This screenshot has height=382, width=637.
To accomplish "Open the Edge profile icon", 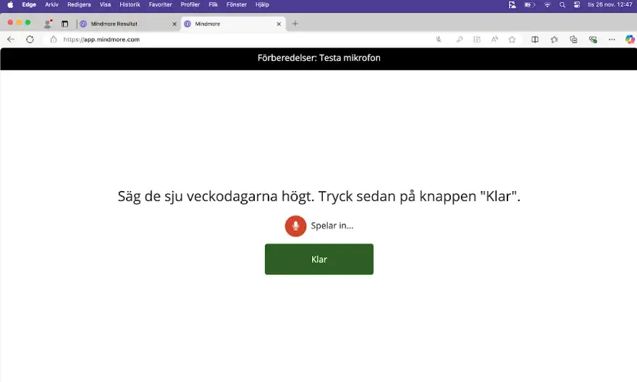I will (x=48, y=24).
